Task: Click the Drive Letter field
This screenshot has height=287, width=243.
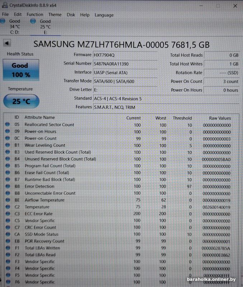Action: click(x=125, y=90)
